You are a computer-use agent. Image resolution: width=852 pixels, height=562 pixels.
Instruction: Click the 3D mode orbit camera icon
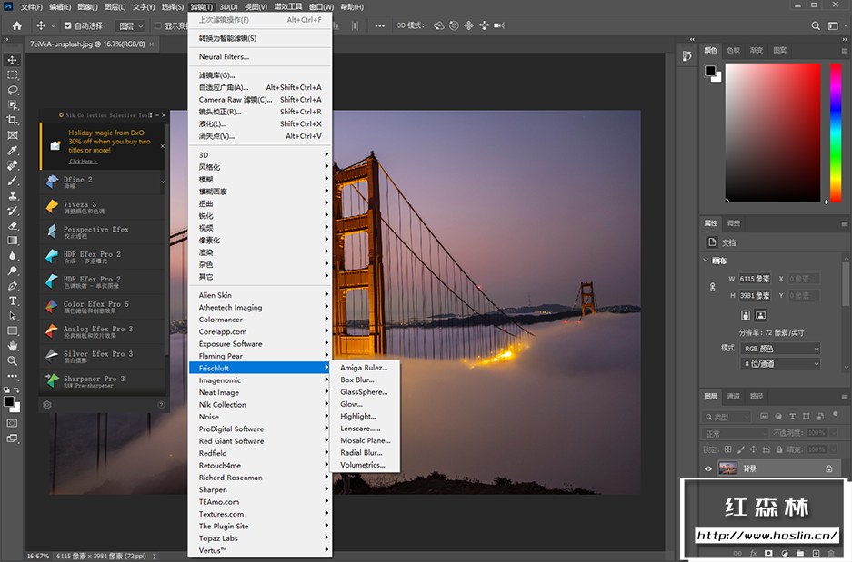[439, 25]
